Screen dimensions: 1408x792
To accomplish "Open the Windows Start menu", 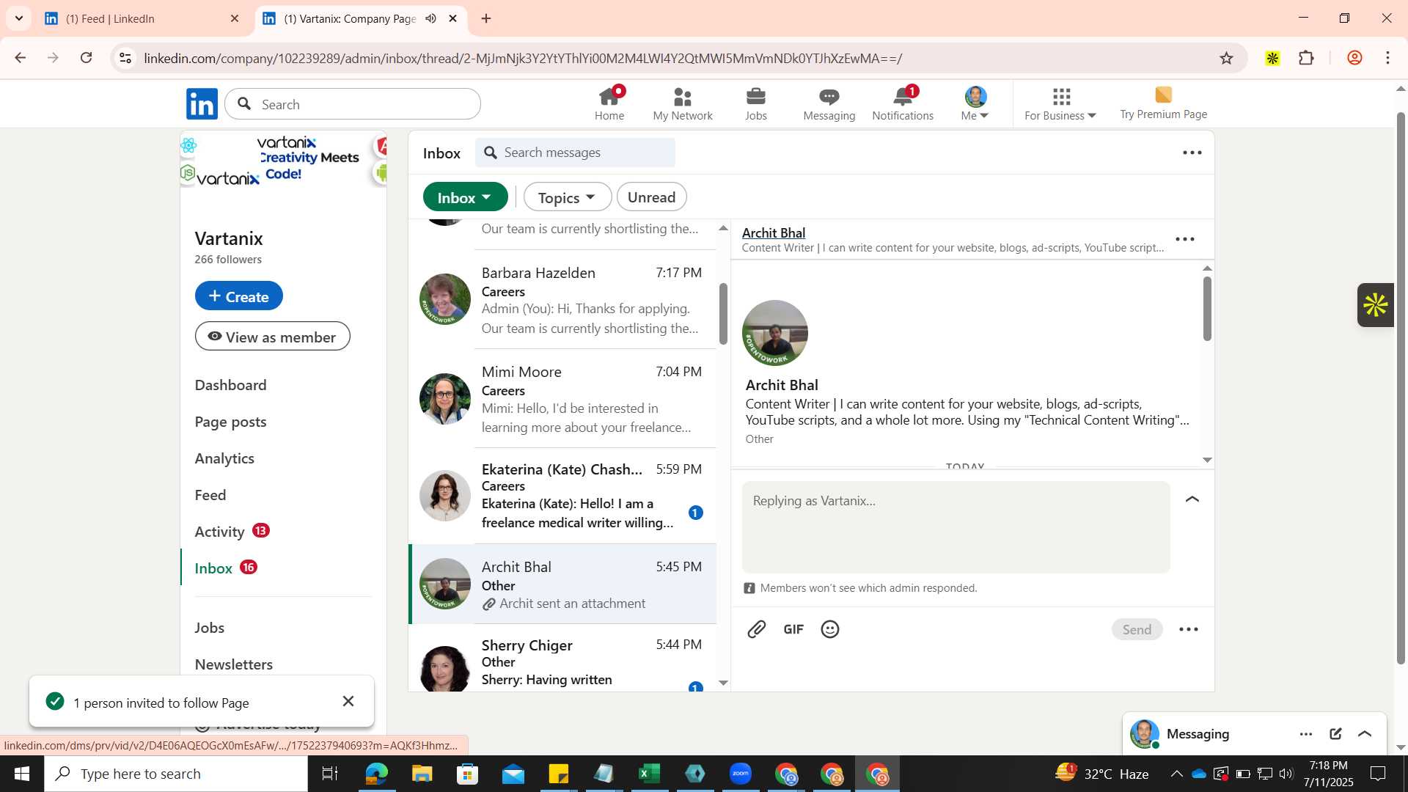I will [22, 774].
